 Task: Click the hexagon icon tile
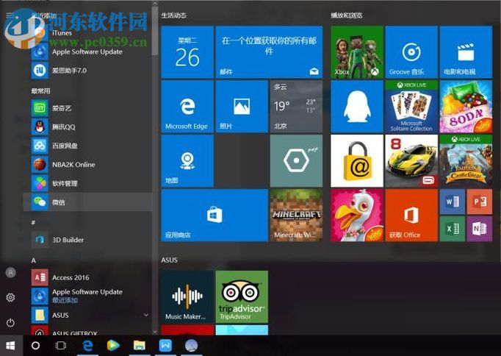[x=296, y=161]
